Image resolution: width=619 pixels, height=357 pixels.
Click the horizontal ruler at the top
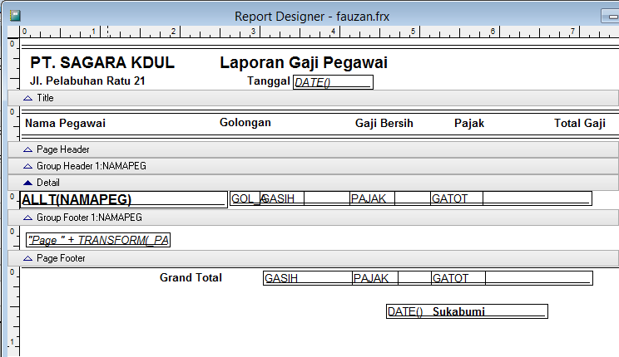[319, 32]
